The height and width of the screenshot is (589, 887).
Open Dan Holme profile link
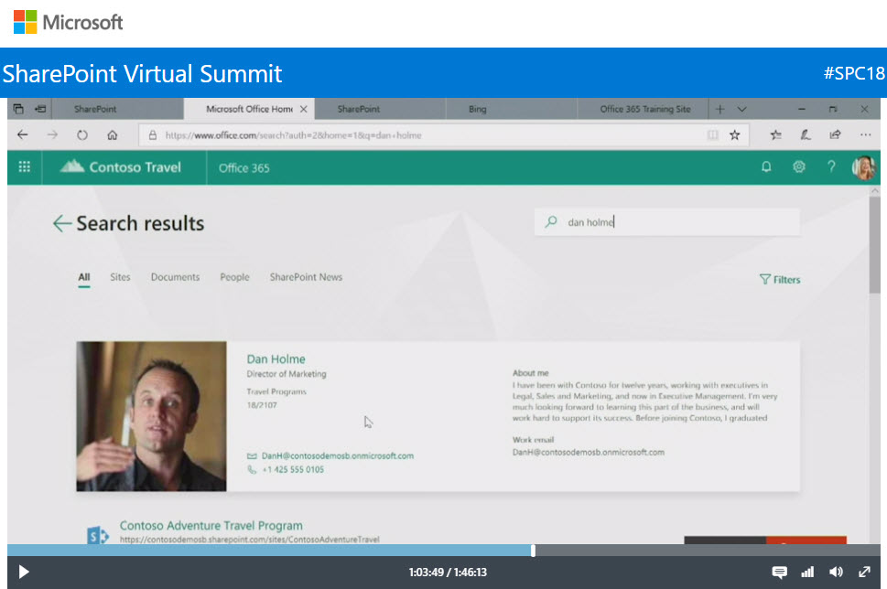(x=276, y=359)
